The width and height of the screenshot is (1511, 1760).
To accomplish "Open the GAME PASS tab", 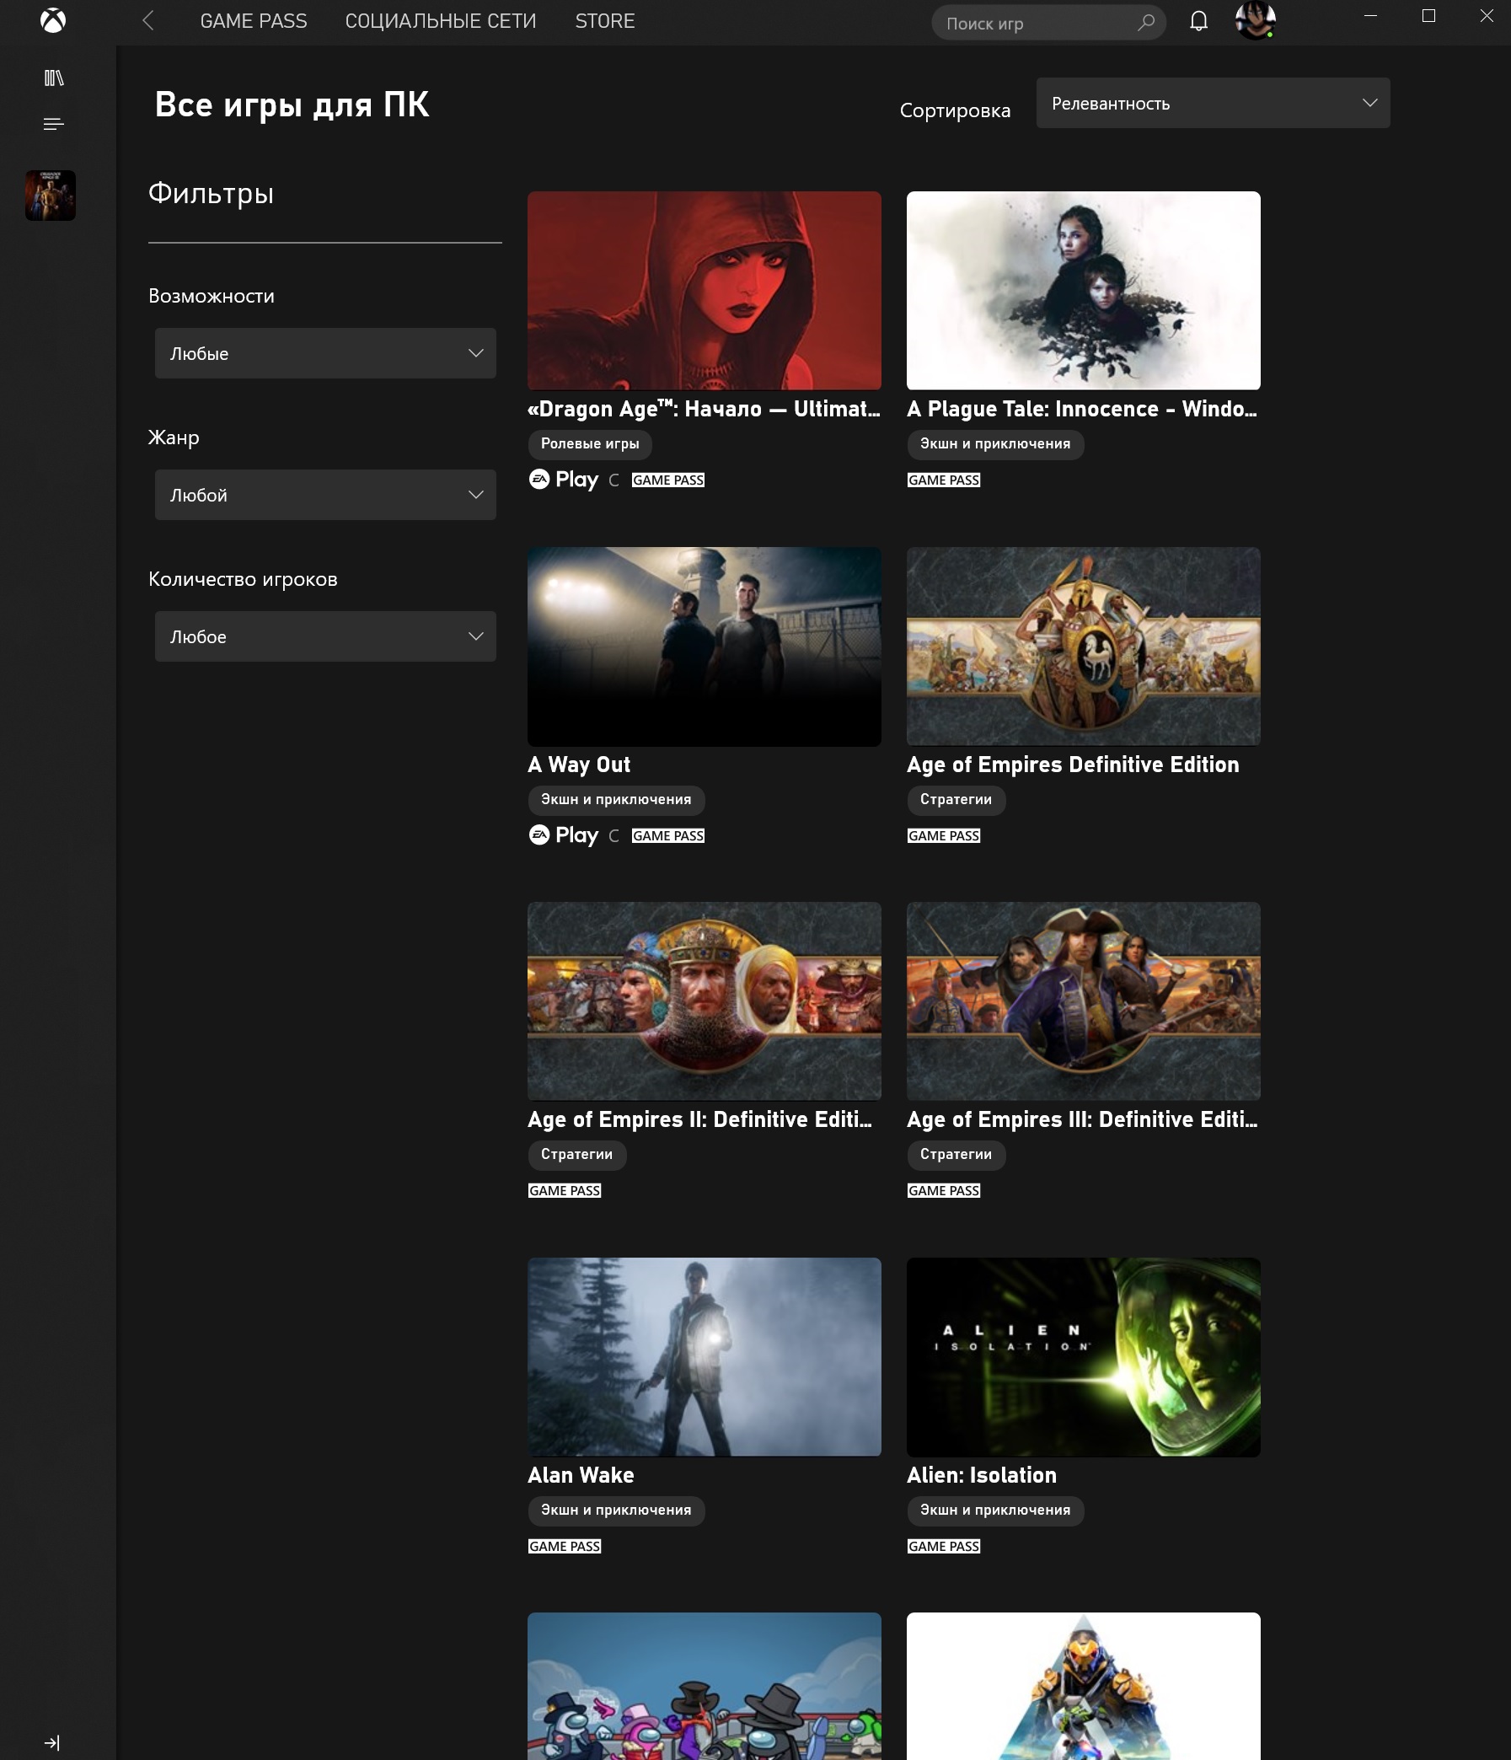I will [x=254, y=21].
